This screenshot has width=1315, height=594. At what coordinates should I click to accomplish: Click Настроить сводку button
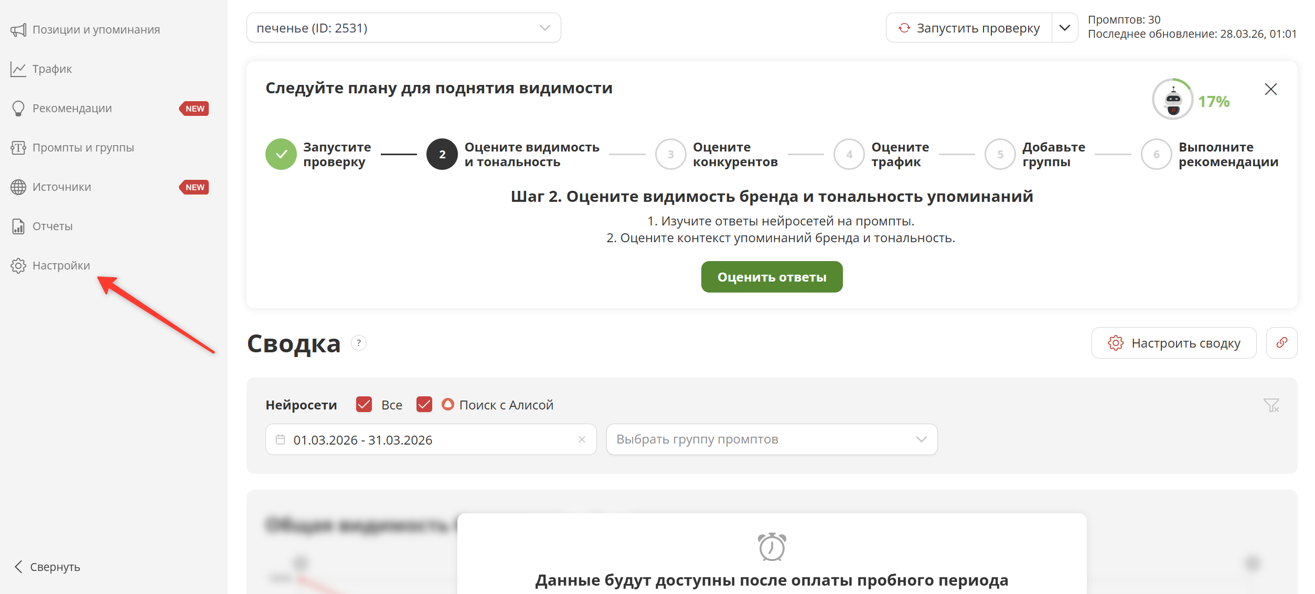tap(1173, 343)
